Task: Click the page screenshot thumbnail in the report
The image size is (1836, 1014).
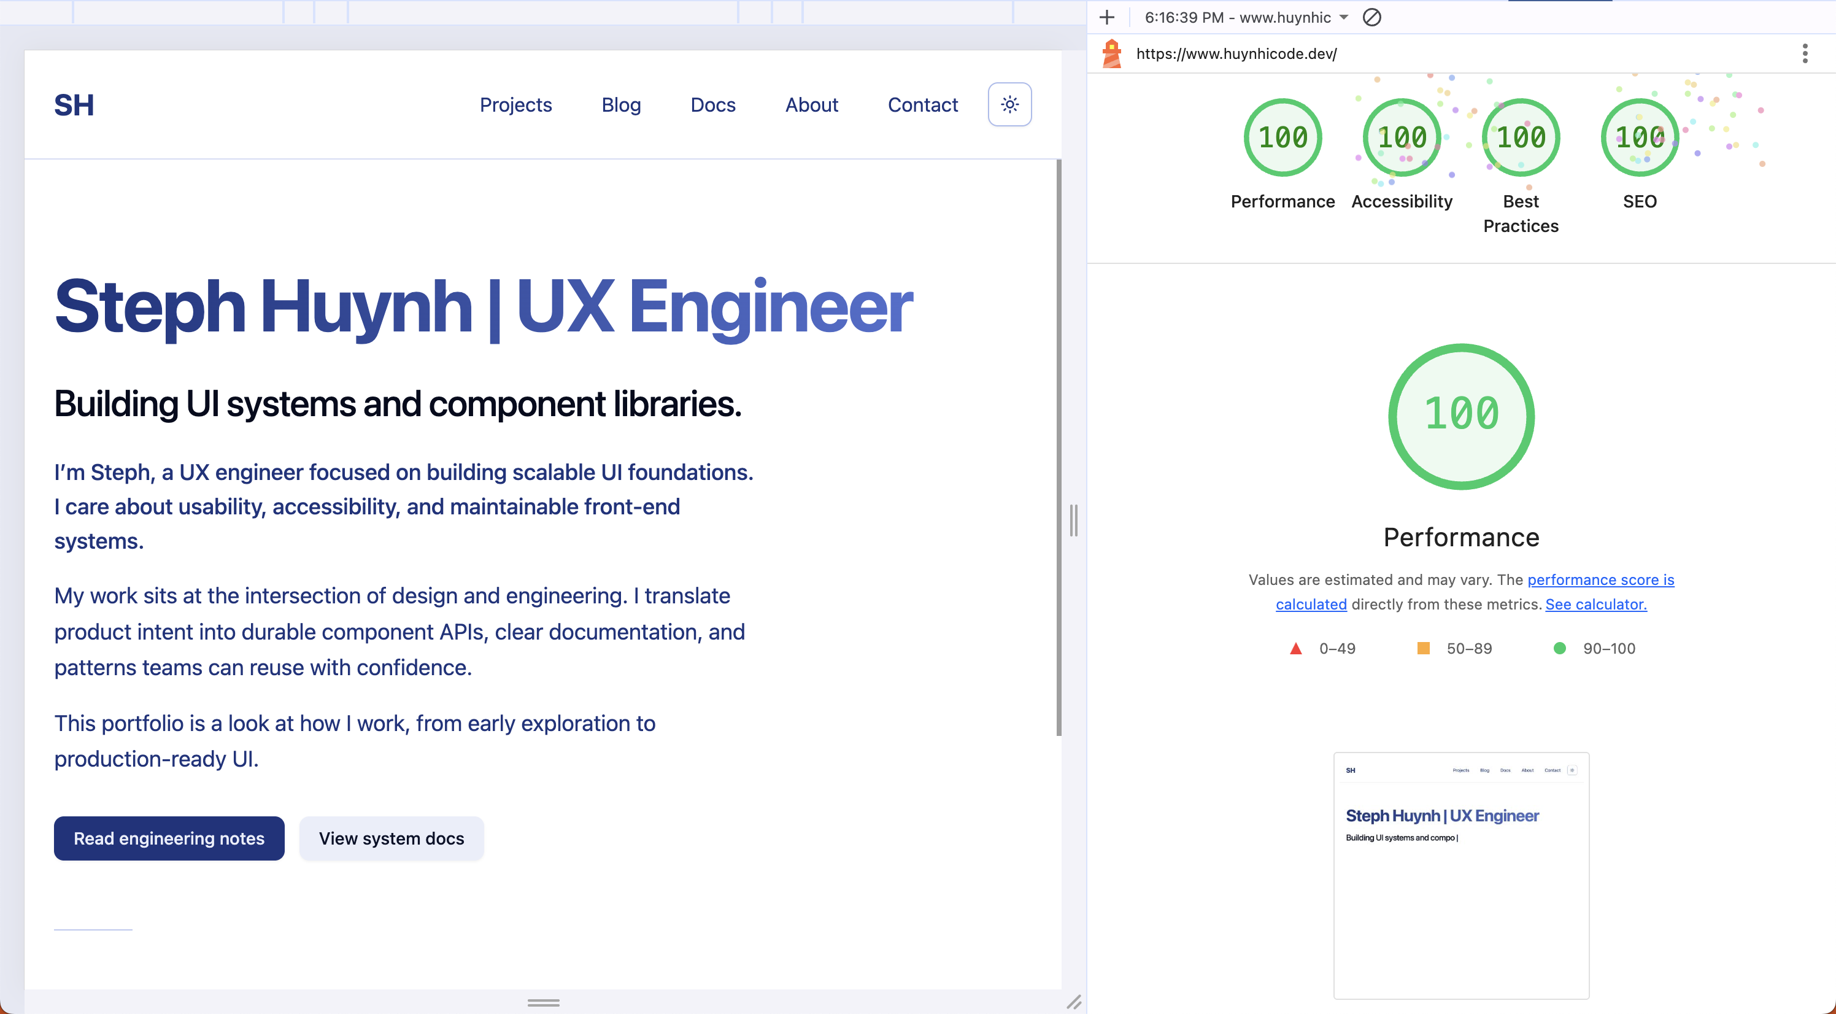Action: pyautogui.click(x=1460, y=875)
